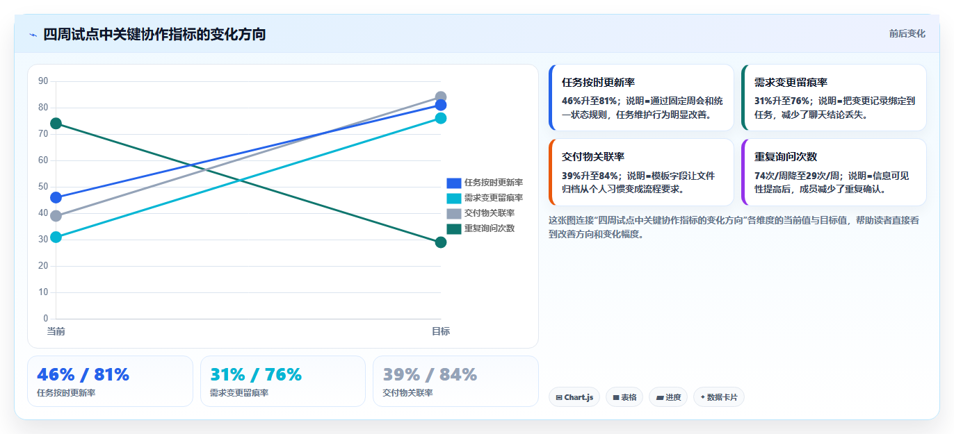The height and width of the screenshot is (434, 954).
Task: Click the 重复询问次数 card heading on right
Action: 786,157
